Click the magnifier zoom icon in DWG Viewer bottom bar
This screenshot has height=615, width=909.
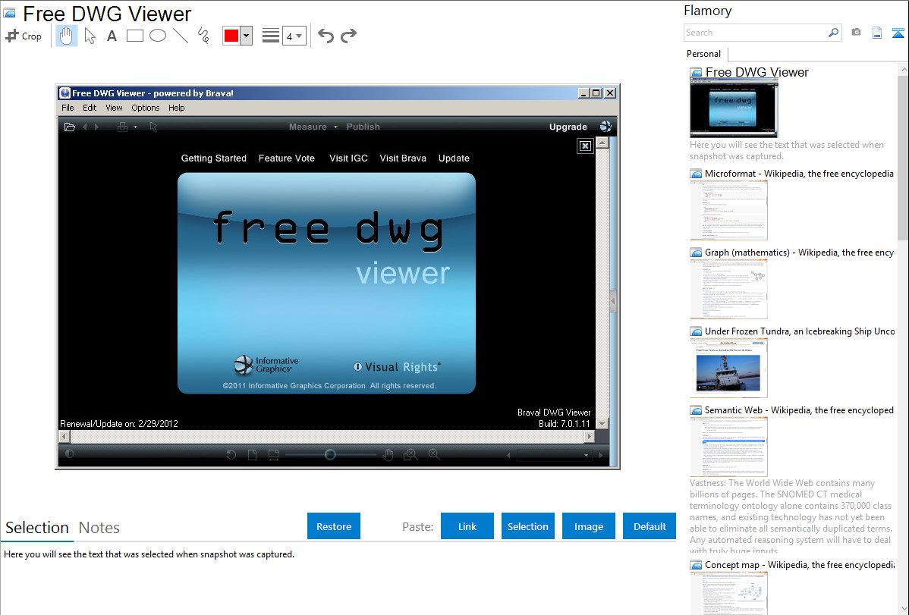pyautogui.click(x=434, y=455)
